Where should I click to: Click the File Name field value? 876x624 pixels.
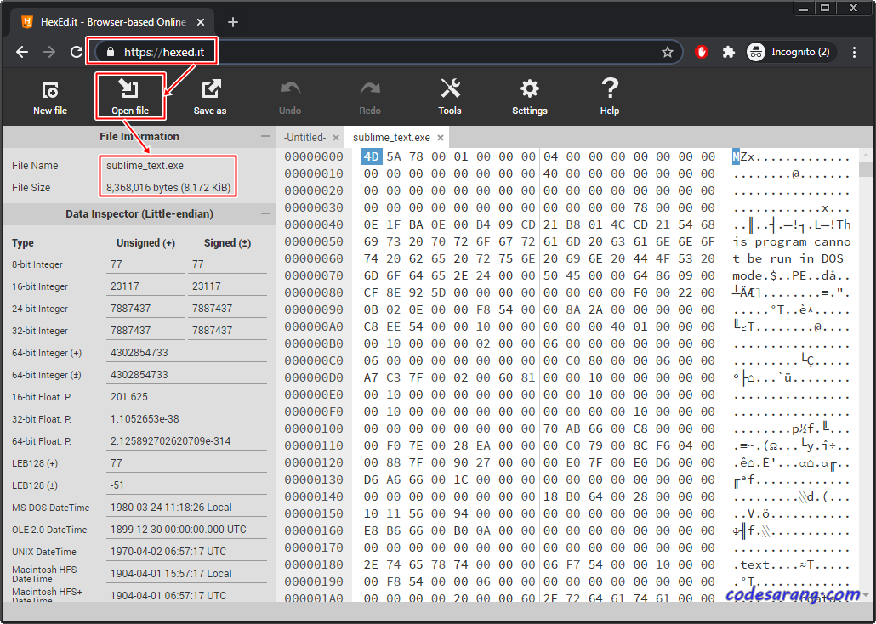click(145, 166)
